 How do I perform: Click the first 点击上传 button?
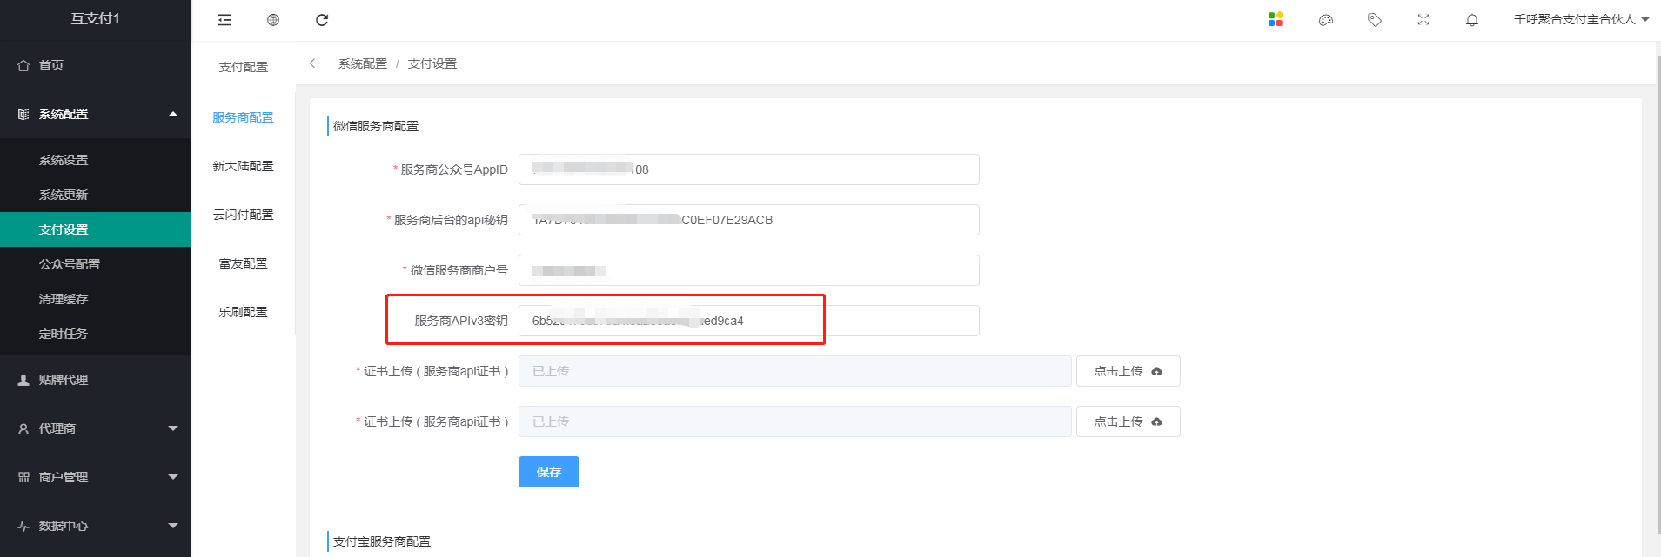1129,371
